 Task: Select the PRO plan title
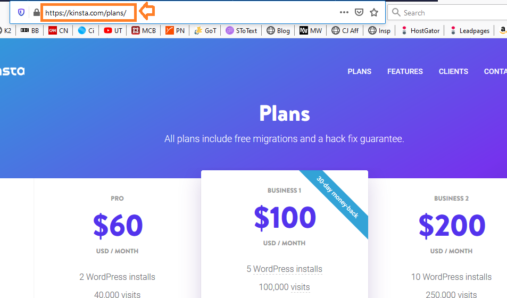117,198
